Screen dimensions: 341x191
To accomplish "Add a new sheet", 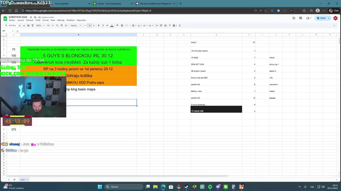I will [9, 180].
